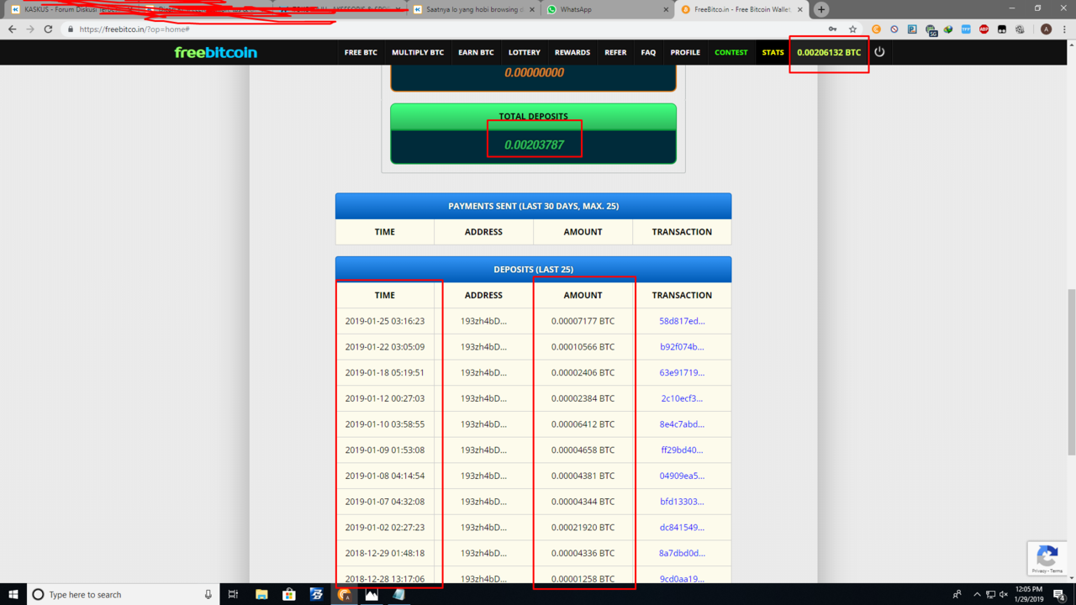The image size is (1076, 605).
Task: Click the Chrome profile avatar A
Action: pyautogui.click(x=1046, y=29)
